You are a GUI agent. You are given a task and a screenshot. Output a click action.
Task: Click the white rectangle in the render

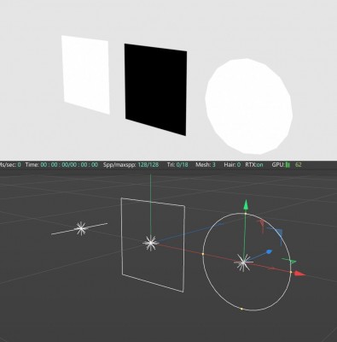coord(85,74)
